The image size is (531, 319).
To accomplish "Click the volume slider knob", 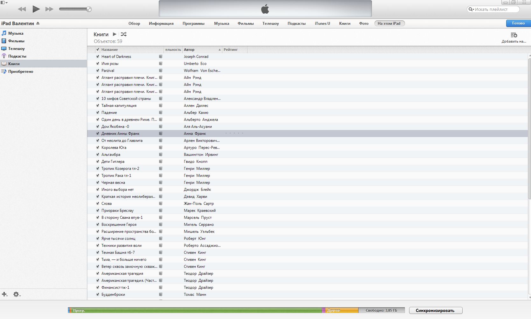I will [89, 9].
